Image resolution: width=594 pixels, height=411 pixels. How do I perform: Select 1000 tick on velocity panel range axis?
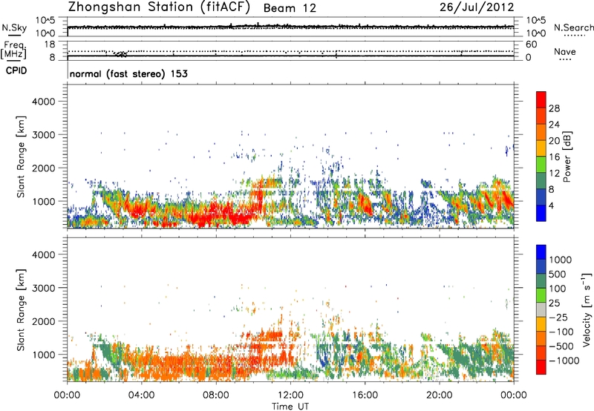coord(43,355)
